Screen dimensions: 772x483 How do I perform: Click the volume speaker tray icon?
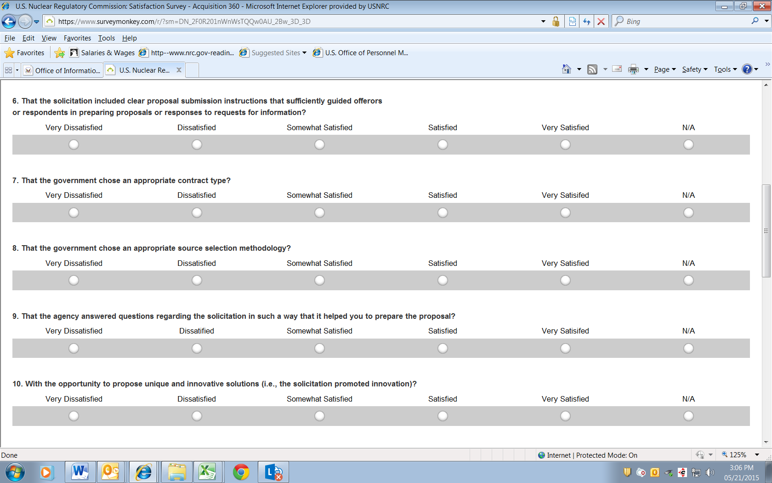[x=710, y=472]
